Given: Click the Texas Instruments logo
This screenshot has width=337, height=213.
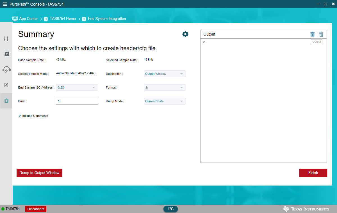Looking at the screenshot, I should click(x=306, y=209).
